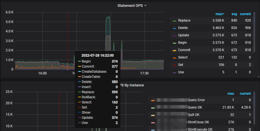
Task: Sort lower panel legend by current column
Action: [245, 93]
